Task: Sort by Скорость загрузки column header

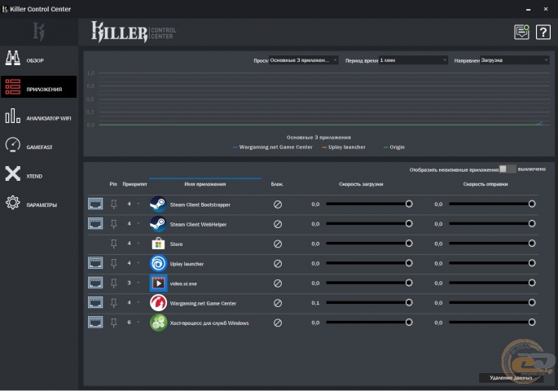Action: click(x=361, y=184)
